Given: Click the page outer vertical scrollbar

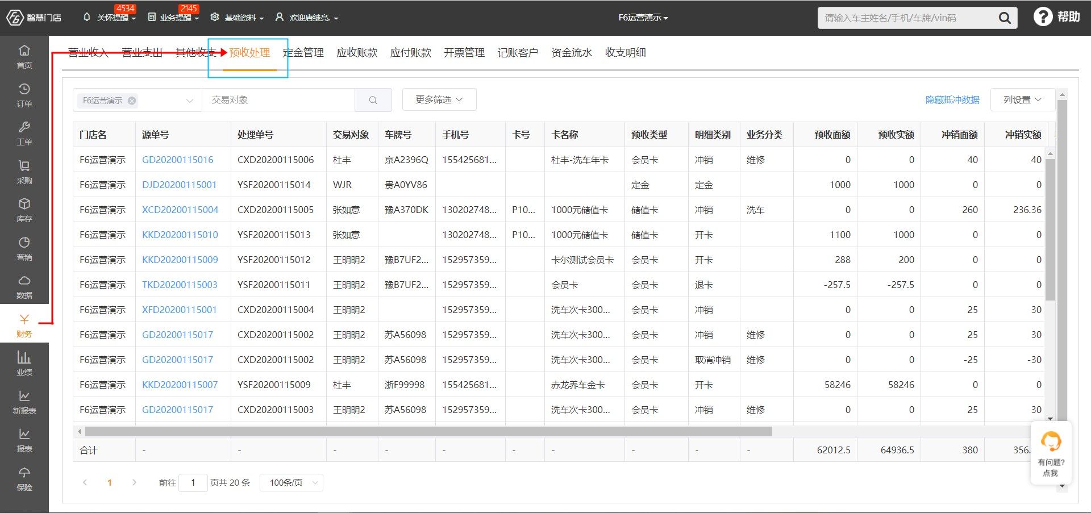Looking at the screenshot, I should [x=1062, y=261].
